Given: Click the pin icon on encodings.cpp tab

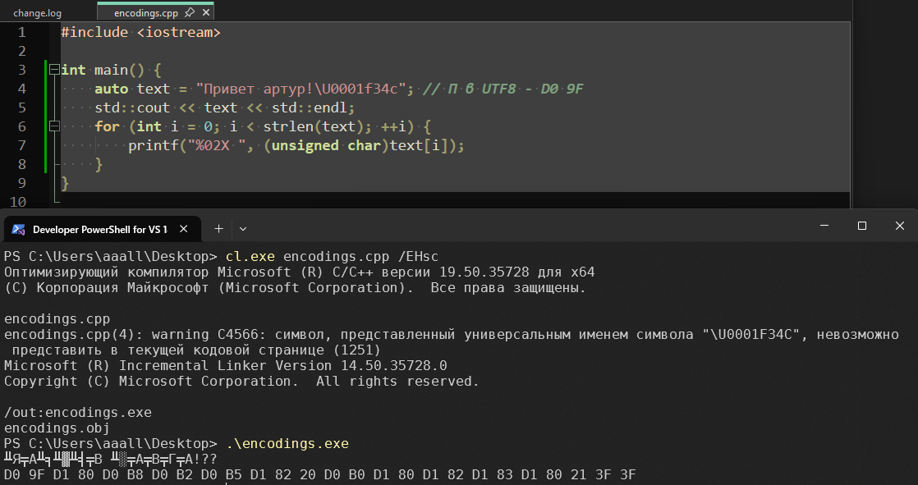Looking at the screenshot, I should click(189, 12).
